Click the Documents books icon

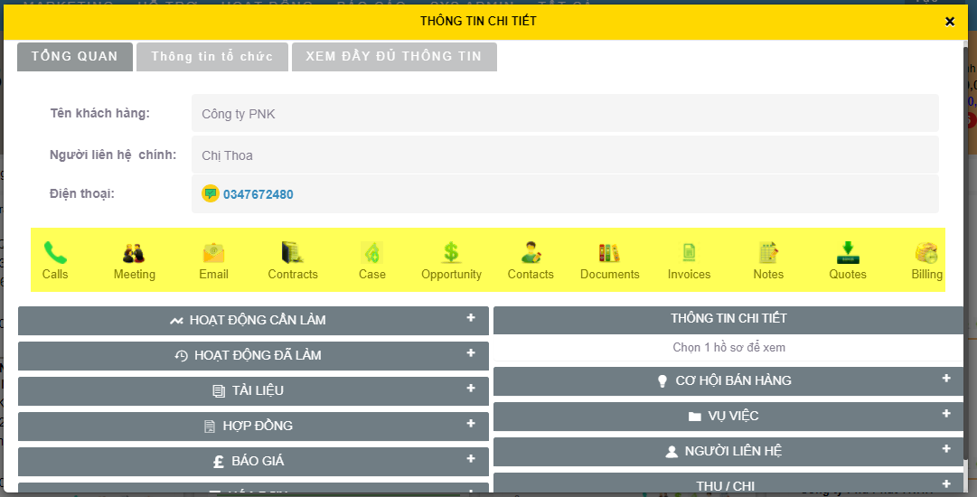click(x=609, y=253)
